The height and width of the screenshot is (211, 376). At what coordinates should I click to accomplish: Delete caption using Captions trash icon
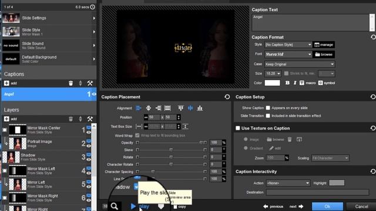coord(70,83)
